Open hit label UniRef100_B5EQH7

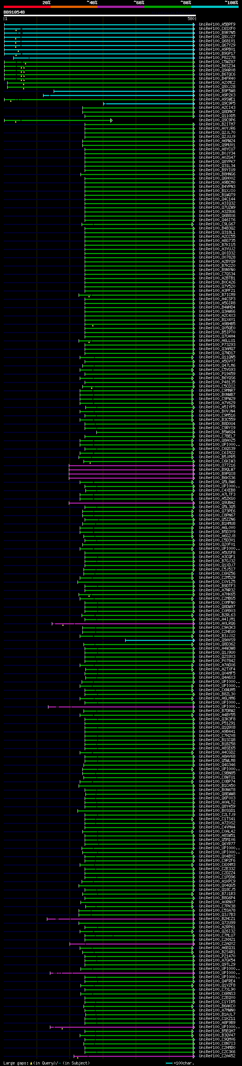217,1031
